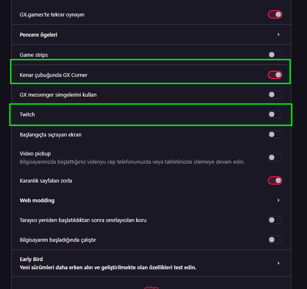Enable the Game strips toggle
Screen dimensions: 307x289
pyautogui.click(x=275, y=55)
